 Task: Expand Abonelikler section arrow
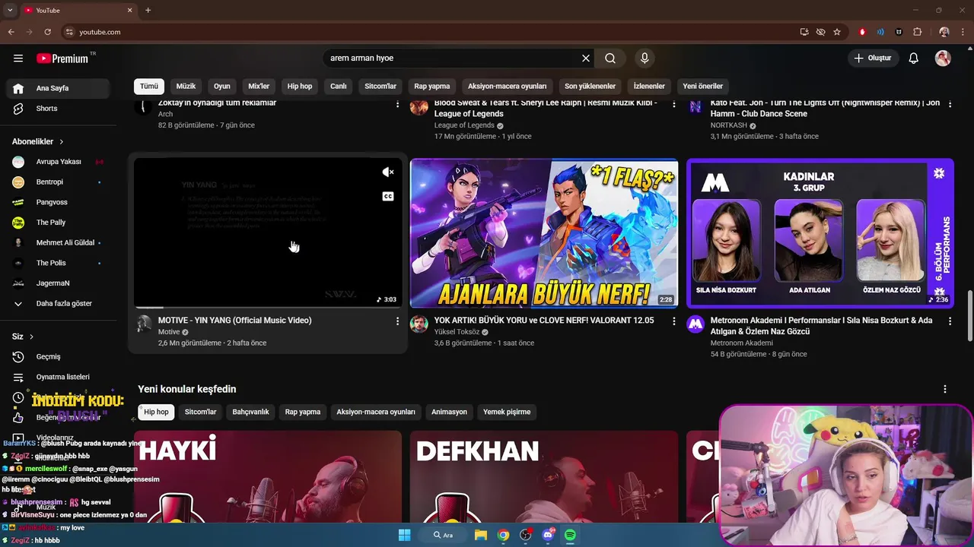click(62, 142)
